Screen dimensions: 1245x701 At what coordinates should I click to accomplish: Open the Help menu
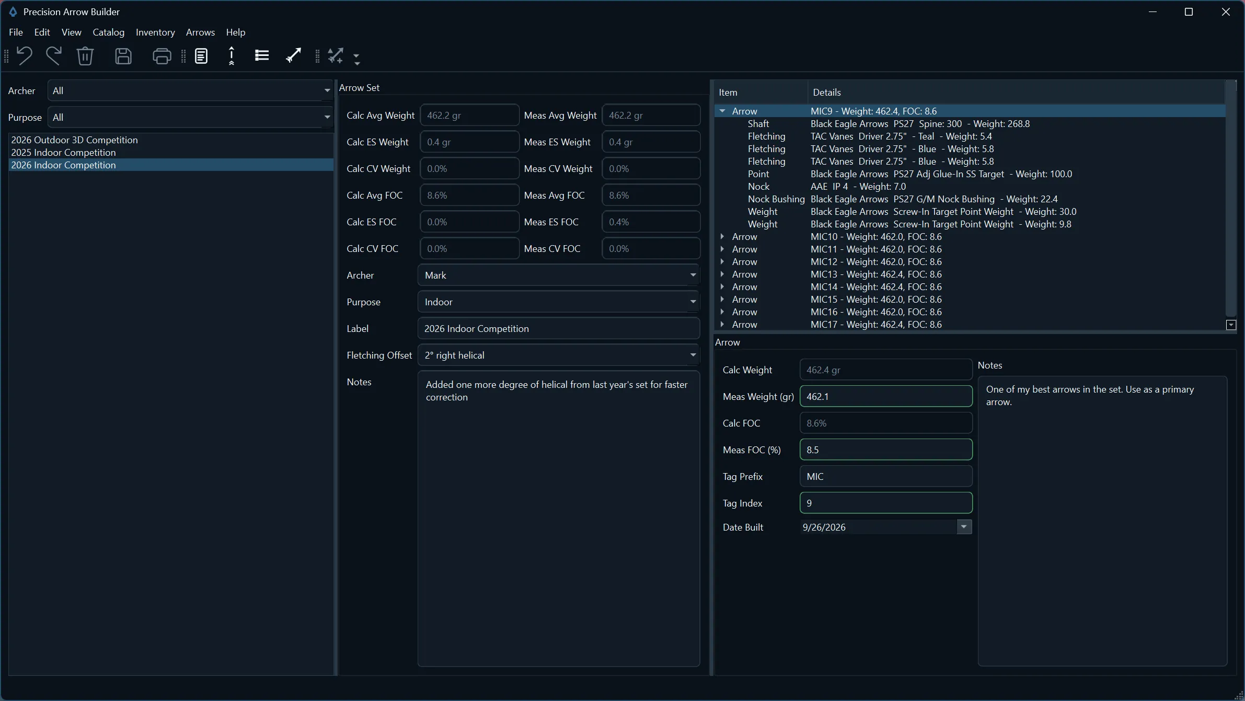236,32
